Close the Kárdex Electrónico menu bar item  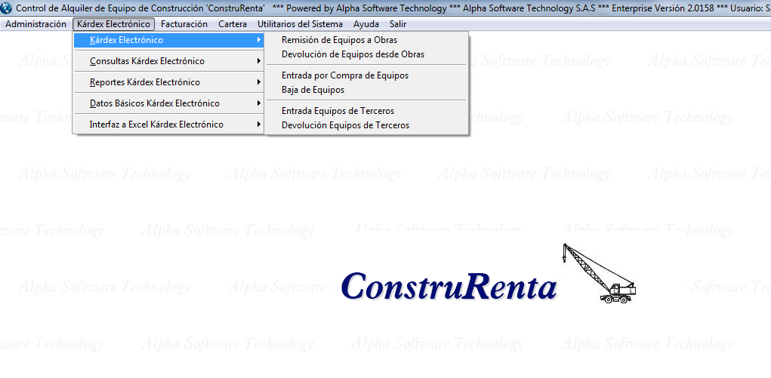click(113, 24)
